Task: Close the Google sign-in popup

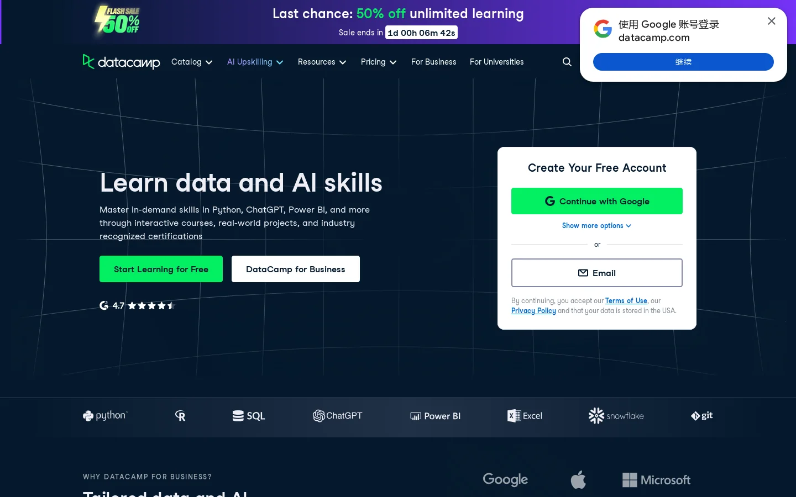Action: click(x=772, y=21)
